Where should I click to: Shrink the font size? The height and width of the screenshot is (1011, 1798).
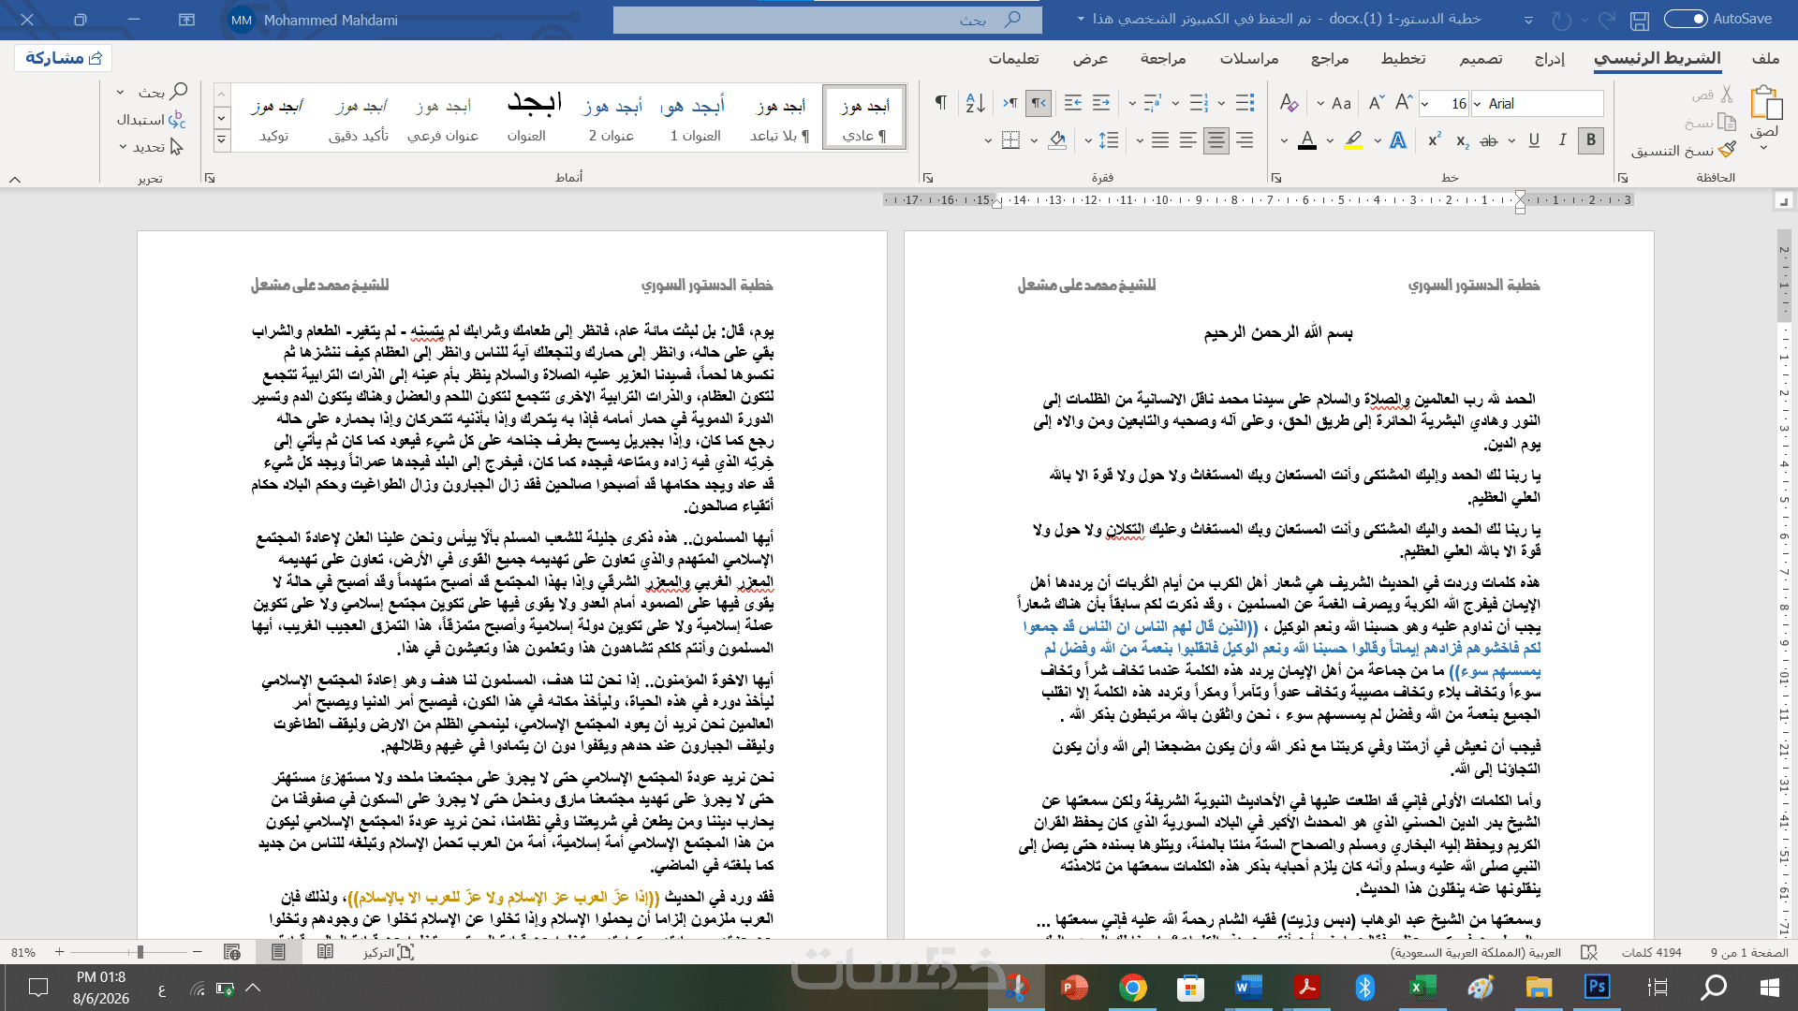[1376, 103]
